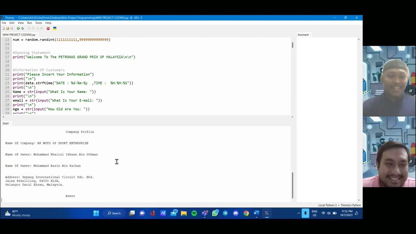This screenshot has height=234, width=416.
Task: Click Assistant panel scroll down arrow
Action: coord(359,200)
